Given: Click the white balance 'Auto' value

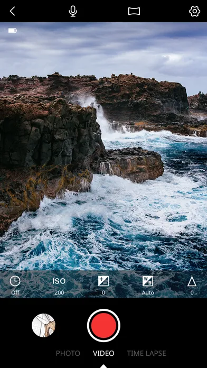Looking at the screenshot, I should [148, 293].
